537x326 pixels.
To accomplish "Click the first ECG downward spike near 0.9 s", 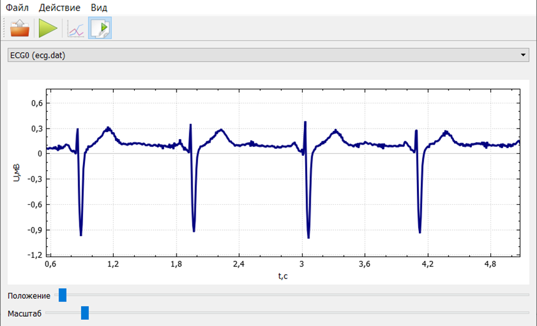I will [81, 234].
